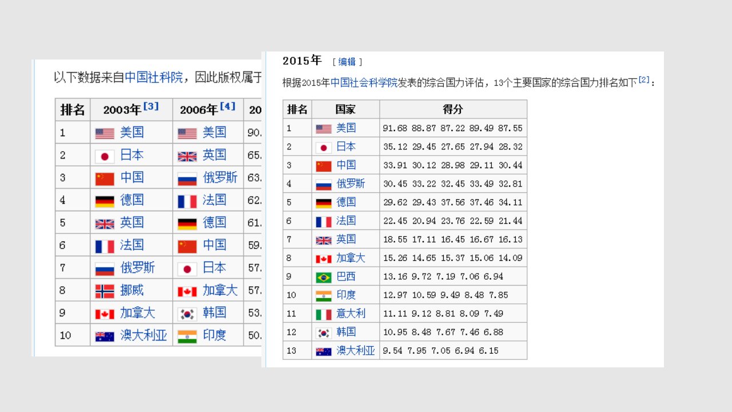Follow reference [3] beside 2003年
Viewport: 732px width, 412px height.
[x=150, y=106]
